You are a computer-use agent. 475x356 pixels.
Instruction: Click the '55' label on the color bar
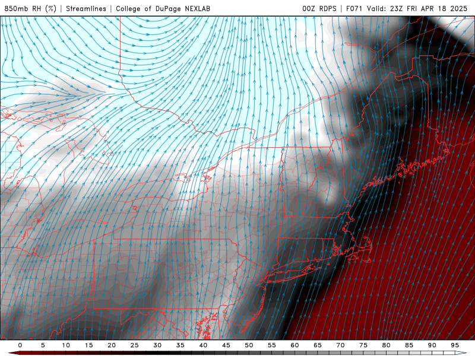pos(272,345)
